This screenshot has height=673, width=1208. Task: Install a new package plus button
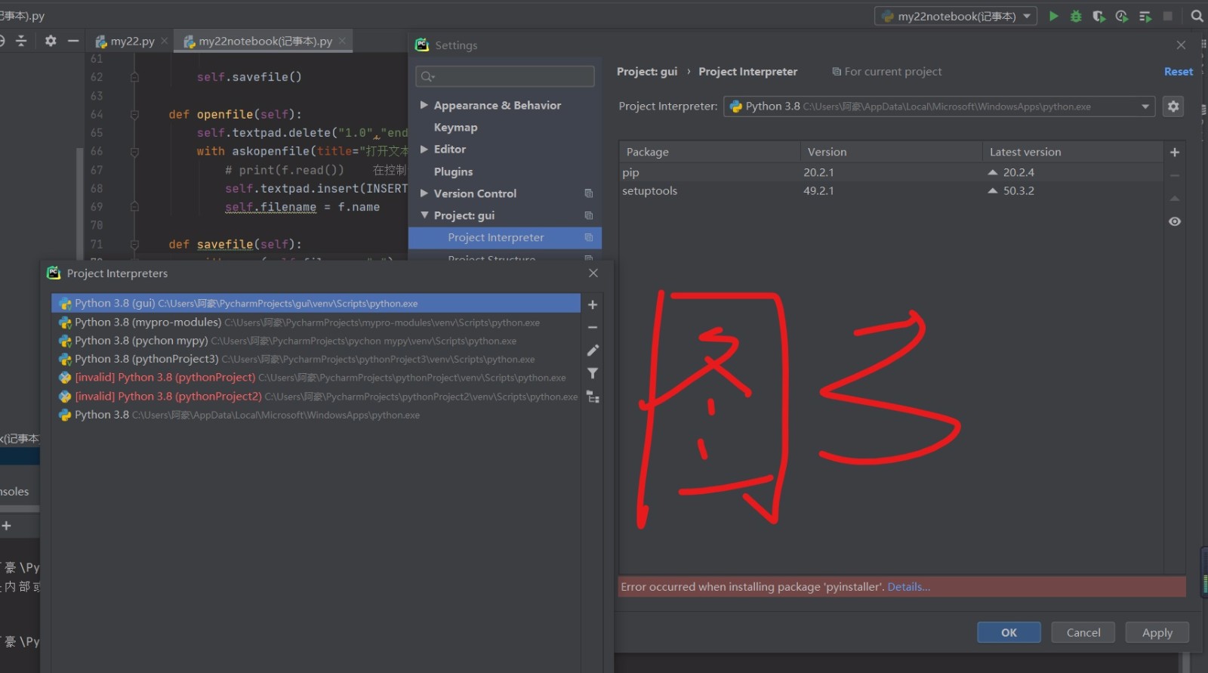pyautogui.click(x=1175, y=152)
